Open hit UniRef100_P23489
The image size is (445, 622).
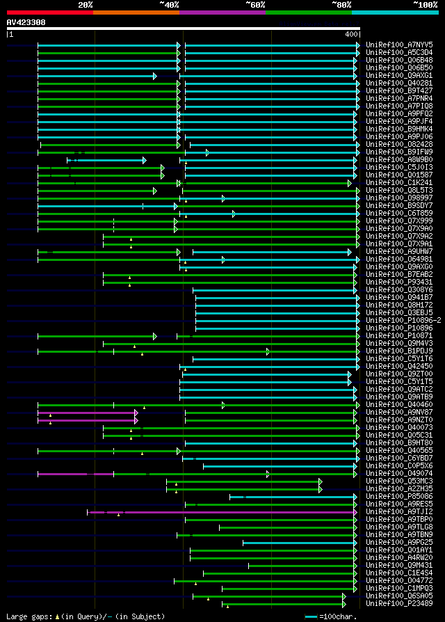click(399, 604)
